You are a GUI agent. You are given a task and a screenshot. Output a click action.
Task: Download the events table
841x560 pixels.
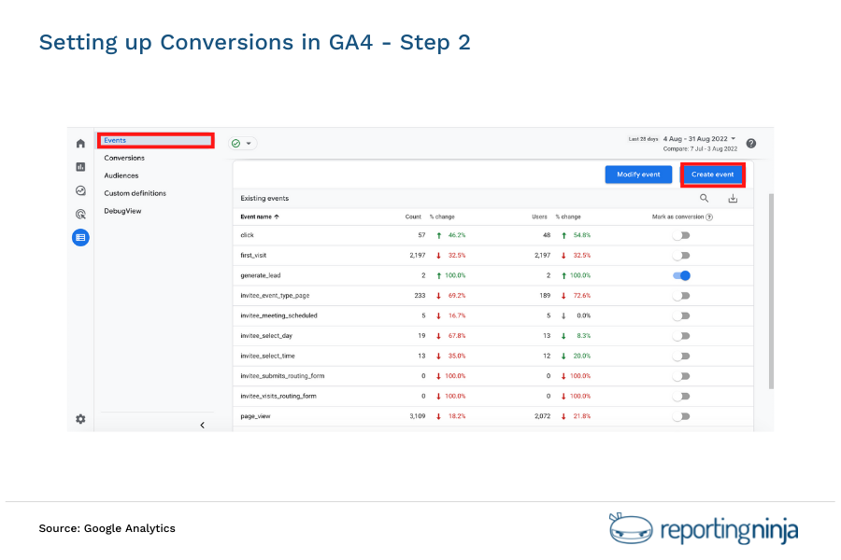click(733, 199)
